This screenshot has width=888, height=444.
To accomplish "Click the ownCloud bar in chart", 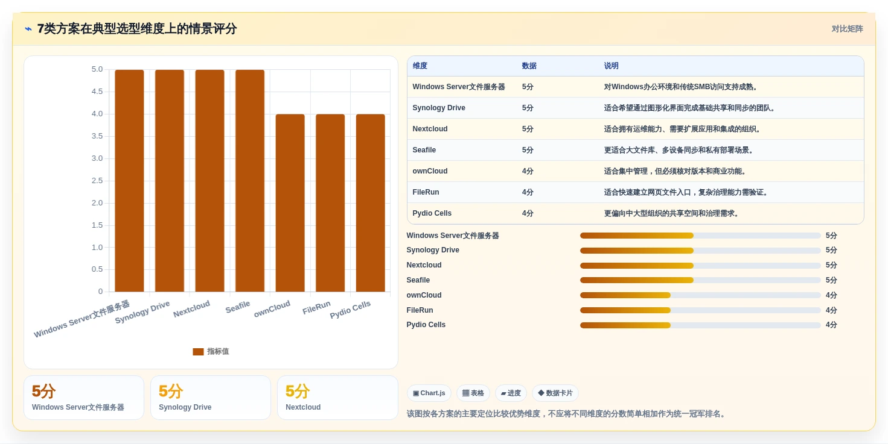I will click(x=290, y=203).
